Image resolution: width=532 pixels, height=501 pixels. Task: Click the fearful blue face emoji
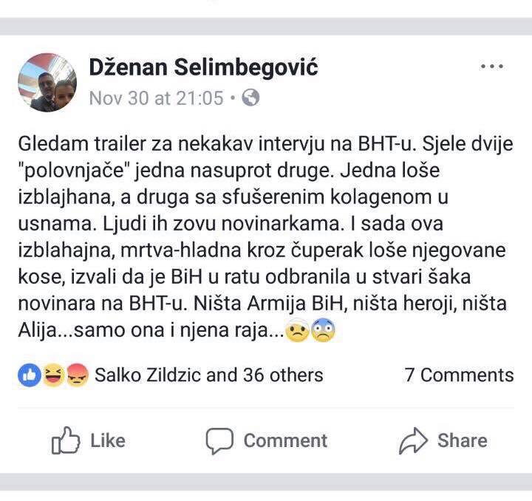(323, 333)
